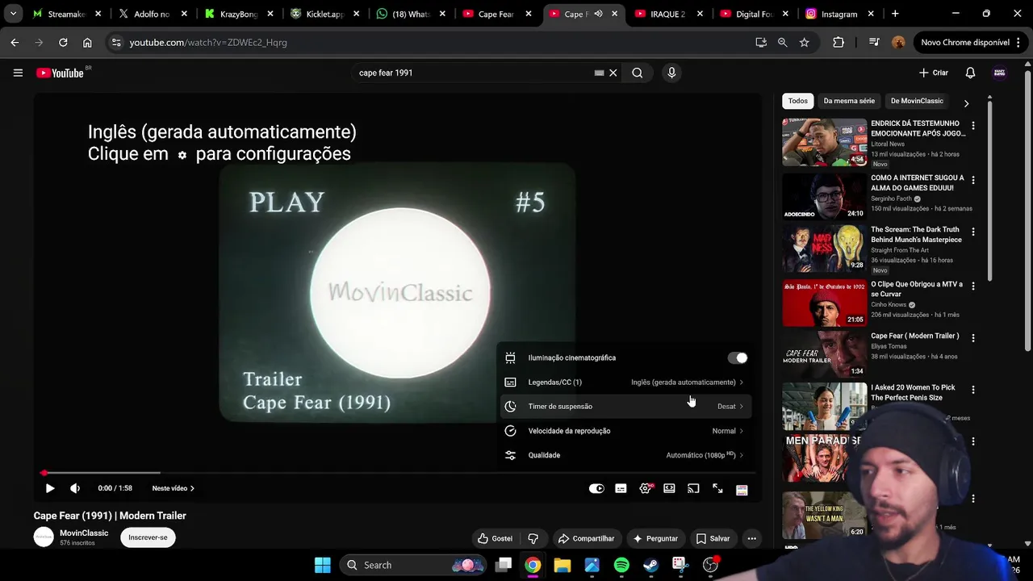This screenshot has height=581, width=1033.
Task: Open File Explorer from taskbar
Action: (x=563, y=565)
